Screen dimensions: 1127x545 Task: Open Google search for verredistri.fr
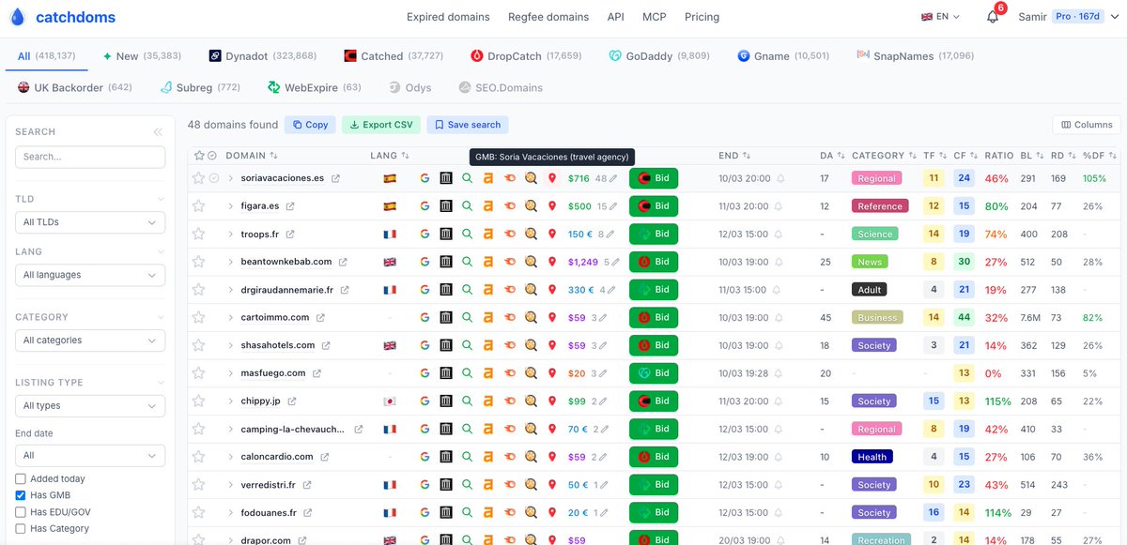click(425, 485)
